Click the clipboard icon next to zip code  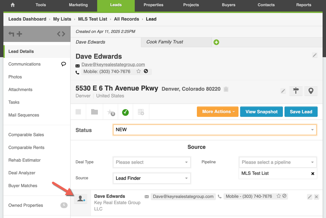[226, 89]
